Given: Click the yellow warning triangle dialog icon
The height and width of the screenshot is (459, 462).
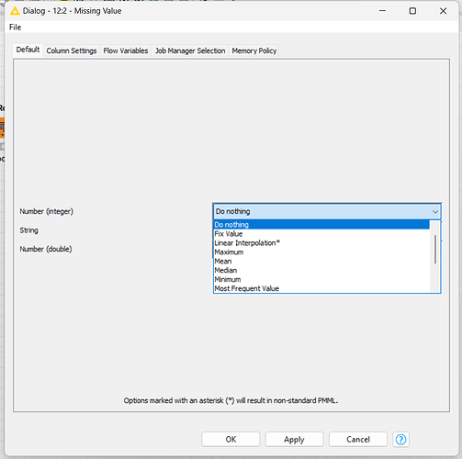Looking at the screenshot, I should tap(15, 11).
